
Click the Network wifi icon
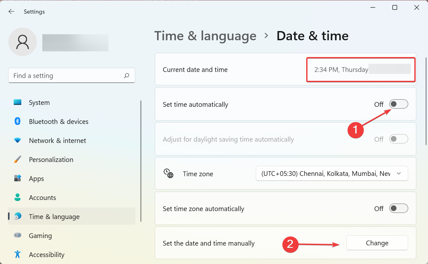tap(17, 140)
